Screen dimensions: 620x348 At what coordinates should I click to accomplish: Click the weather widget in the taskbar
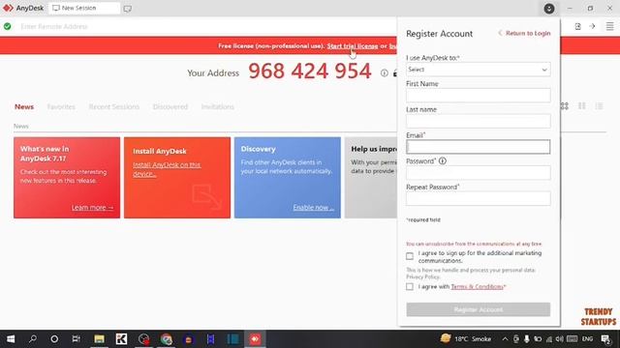pyautogui.click(x=466, y=339)
